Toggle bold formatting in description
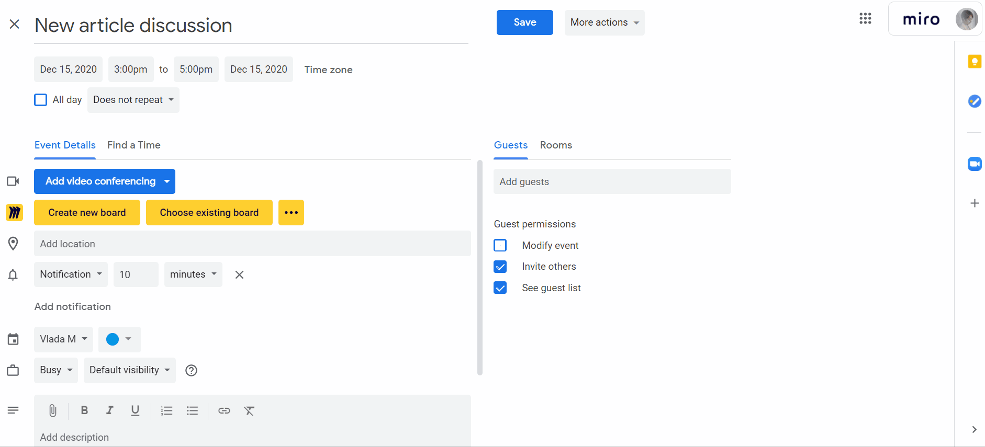Image resolution: width=985 pixels, height=447 pixels. (x=84, y=411)
